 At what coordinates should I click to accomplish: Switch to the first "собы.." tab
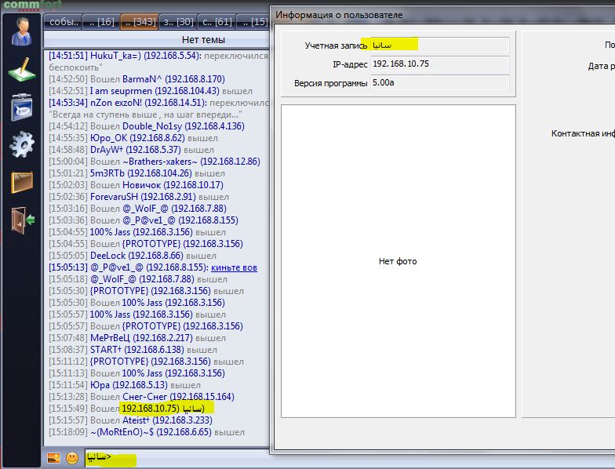click(x=63, y=21)
